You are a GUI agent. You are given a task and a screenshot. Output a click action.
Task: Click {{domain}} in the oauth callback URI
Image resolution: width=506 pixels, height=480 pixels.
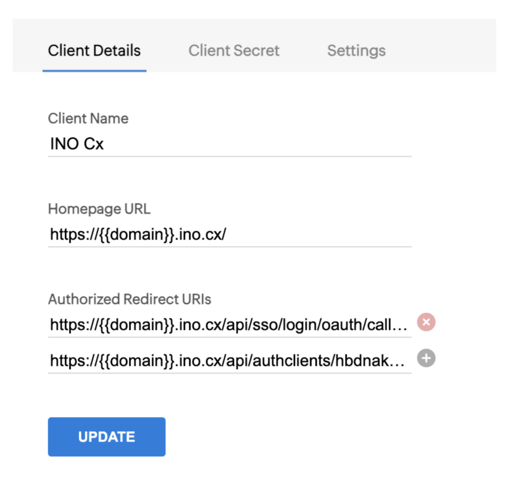[135, 324]
